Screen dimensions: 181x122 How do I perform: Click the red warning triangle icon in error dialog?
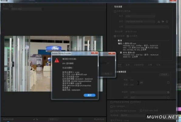click(57, 60)
